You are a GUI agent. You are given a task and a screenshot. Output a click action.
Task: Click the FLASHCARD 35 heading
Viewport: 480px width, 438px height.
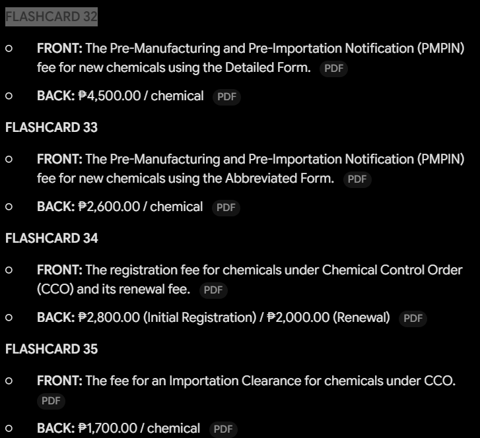coord(51,349)
